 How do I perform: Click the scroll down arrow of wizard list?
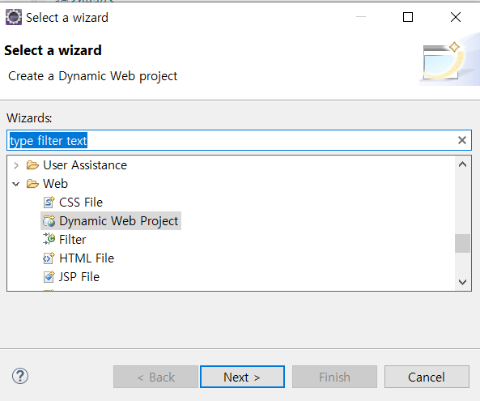pyautogui.click(x=462, y=282)
